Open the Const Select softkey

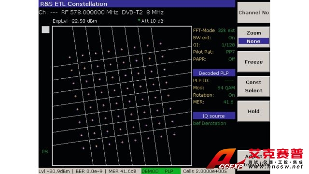coord(253,87)
